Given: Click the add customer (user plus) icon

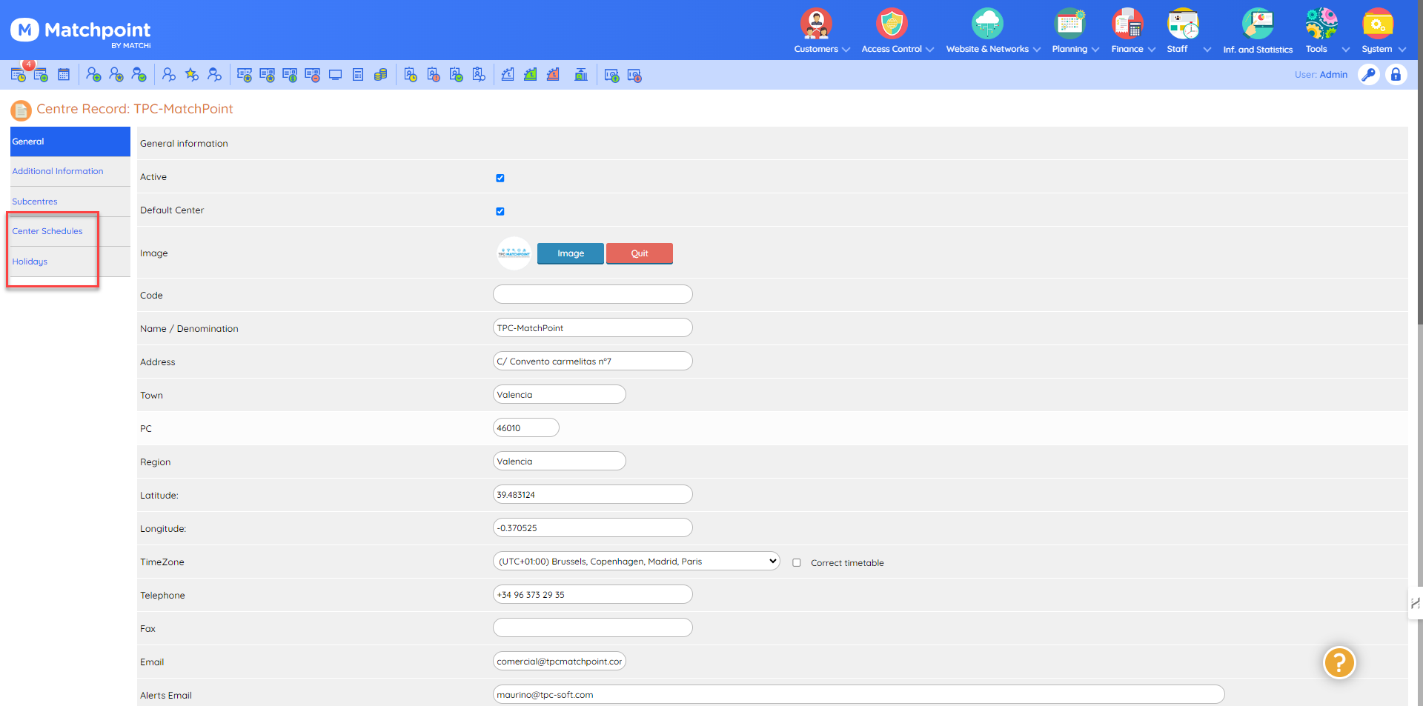Looking at the screenshot, I should 93,75.
